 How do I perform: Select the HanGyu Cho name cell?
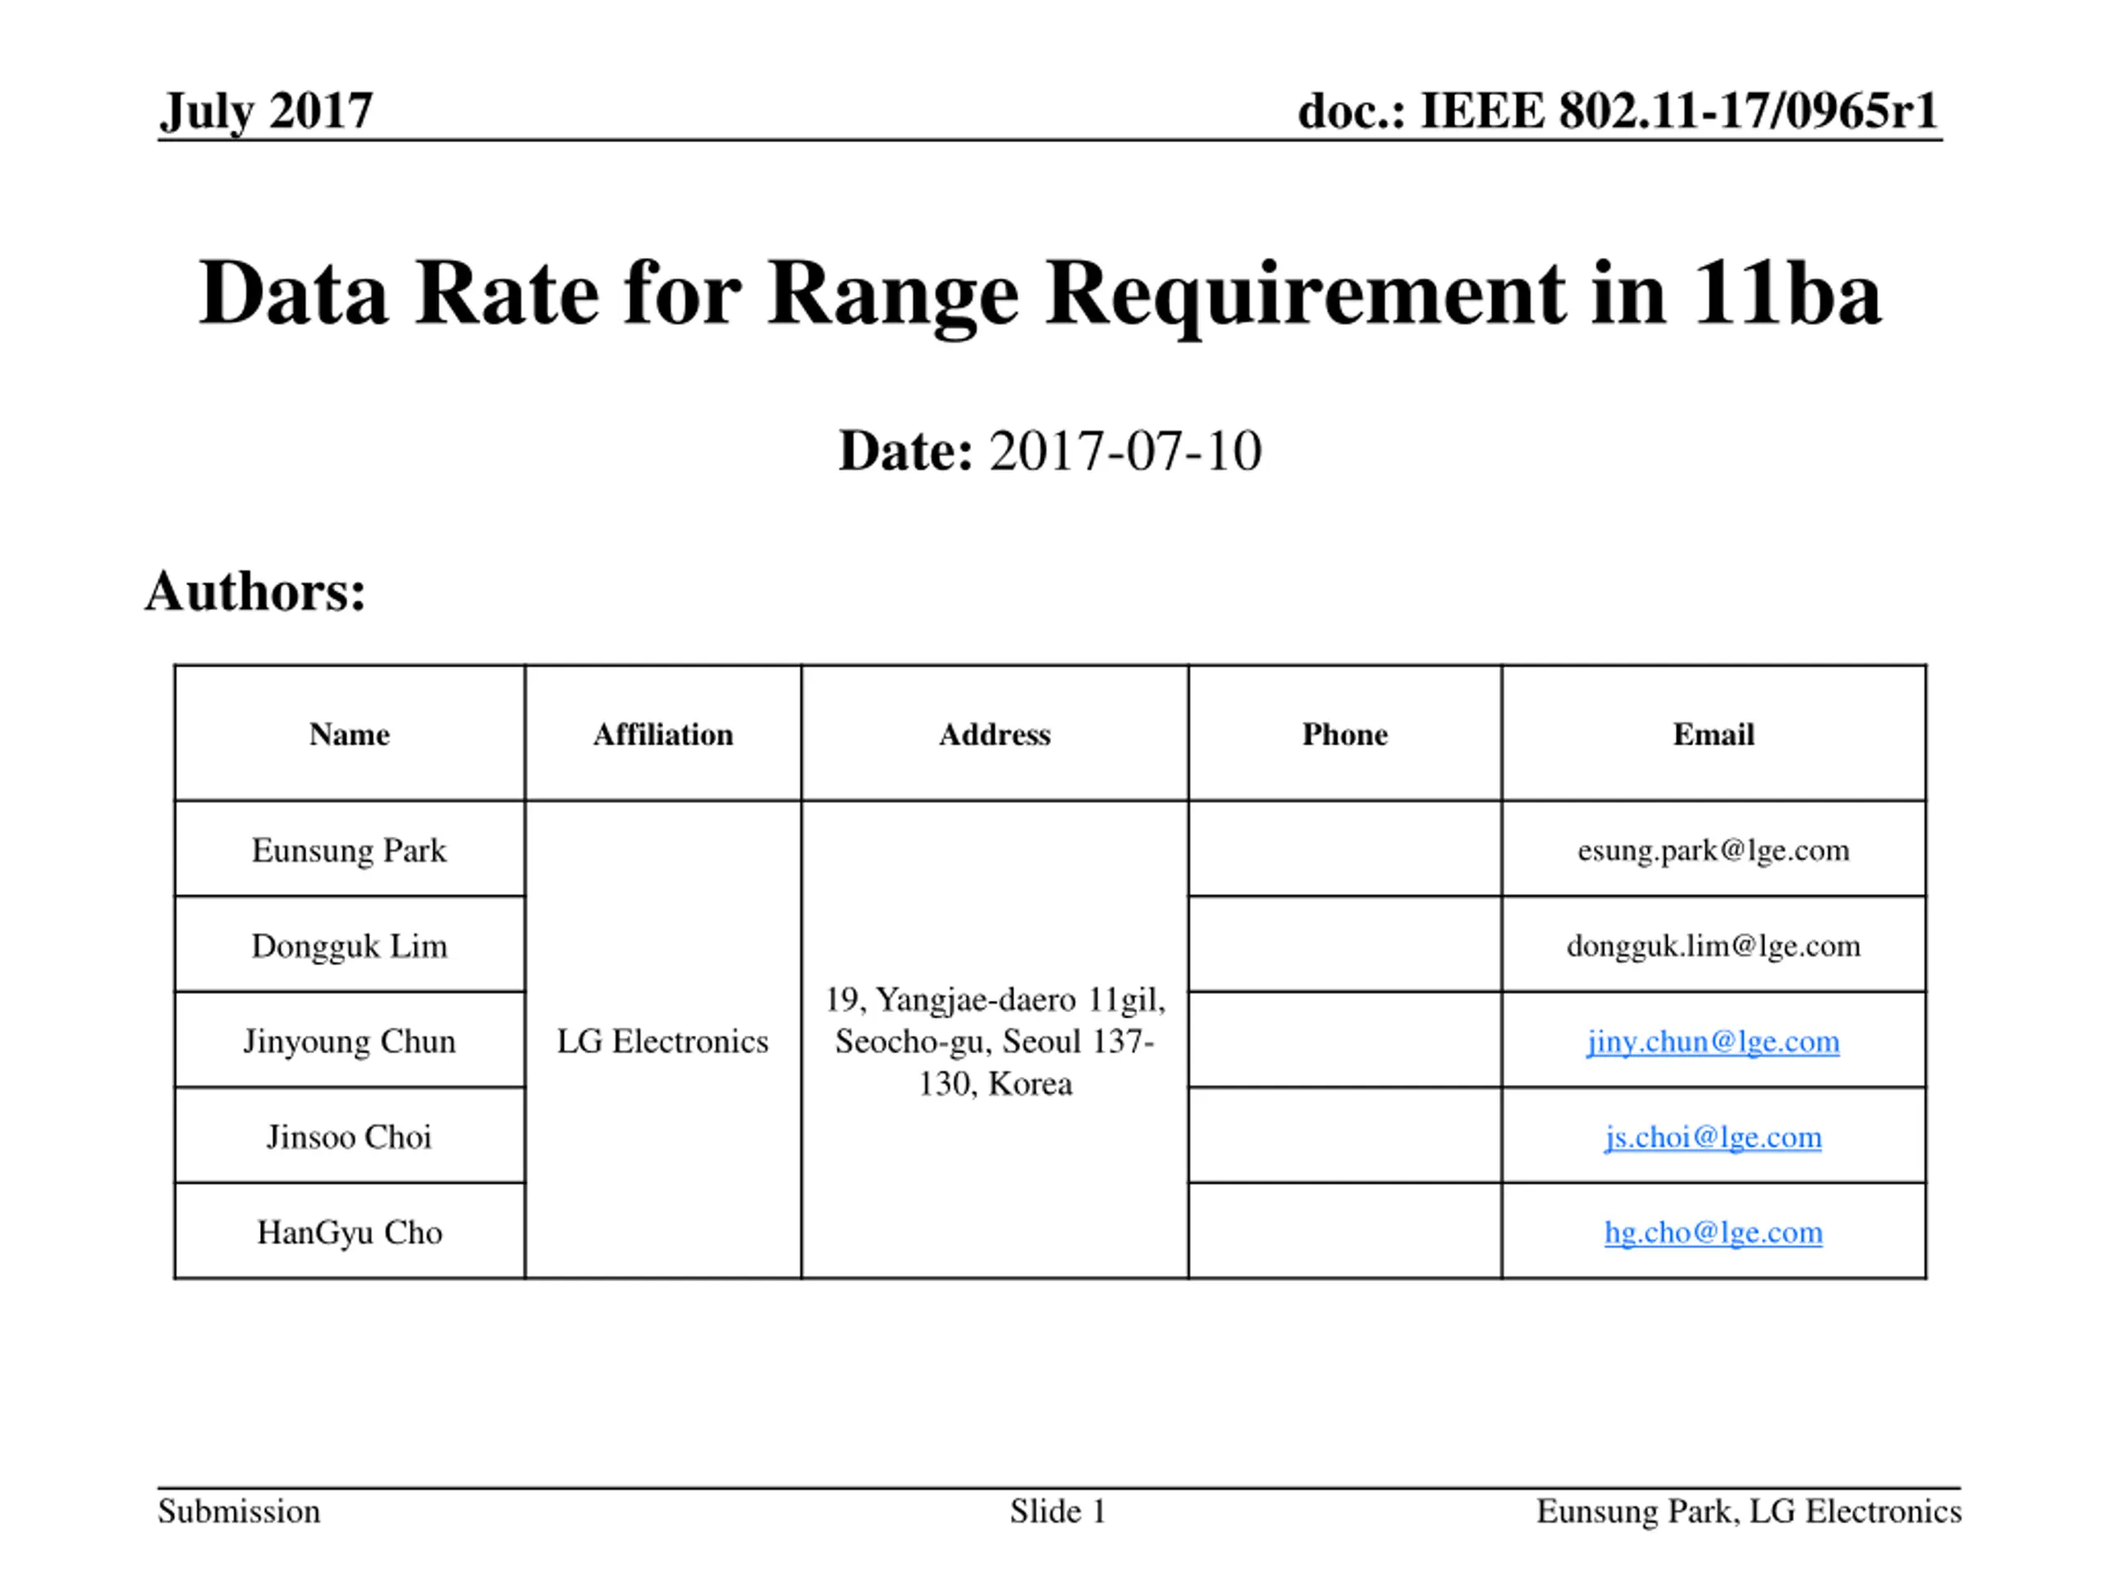coord(350,1231)
